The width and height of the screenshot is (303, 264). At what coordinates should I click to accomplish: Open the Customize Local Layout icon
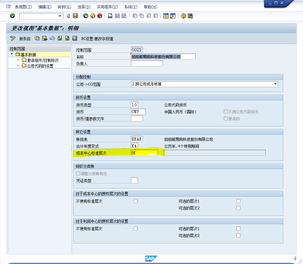pyautogui.click(x=190, y=16)
